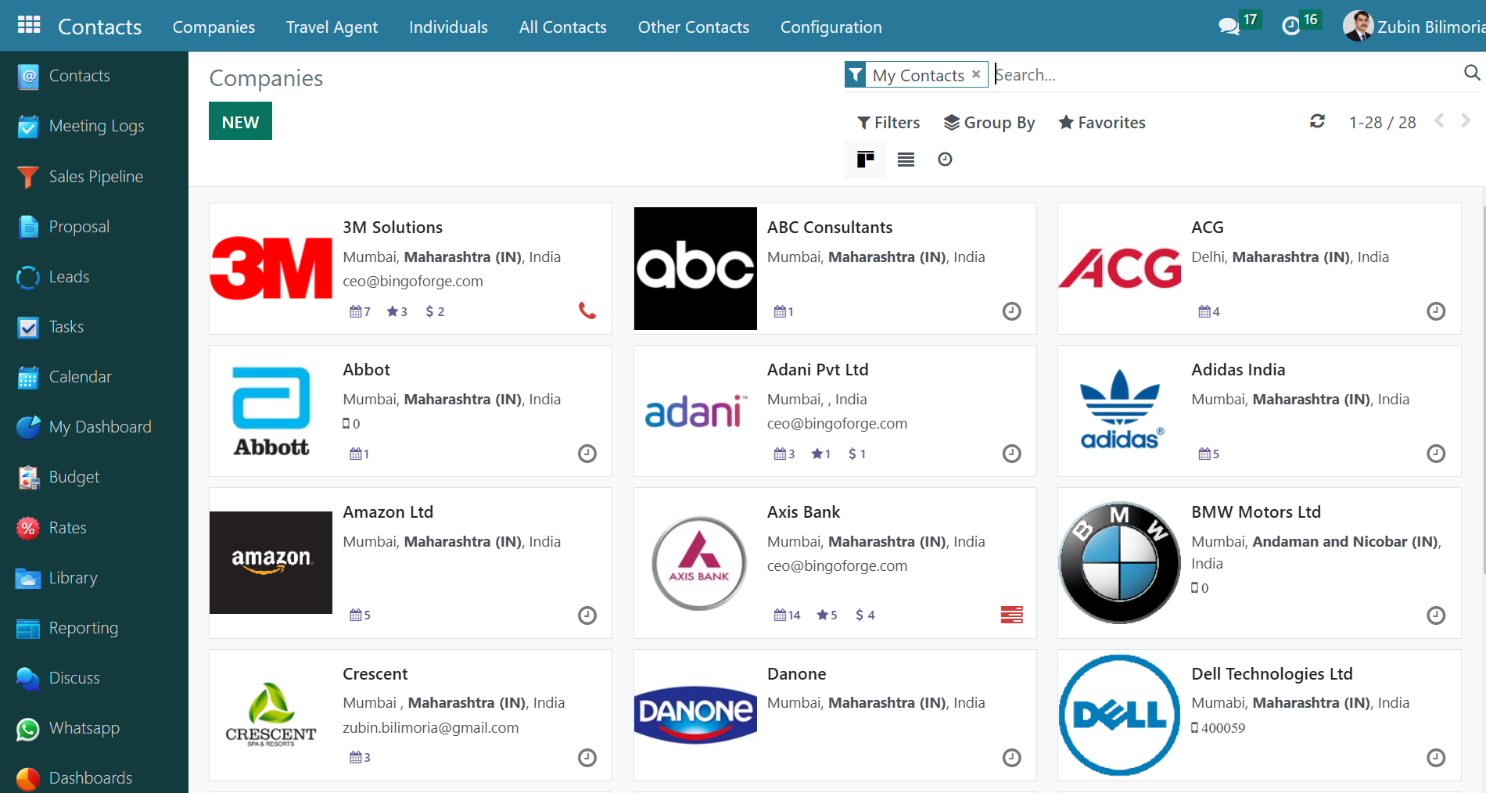1486x793 pixels.
Task: Open the Contacts app grid icon
Action: coord(29,24)
